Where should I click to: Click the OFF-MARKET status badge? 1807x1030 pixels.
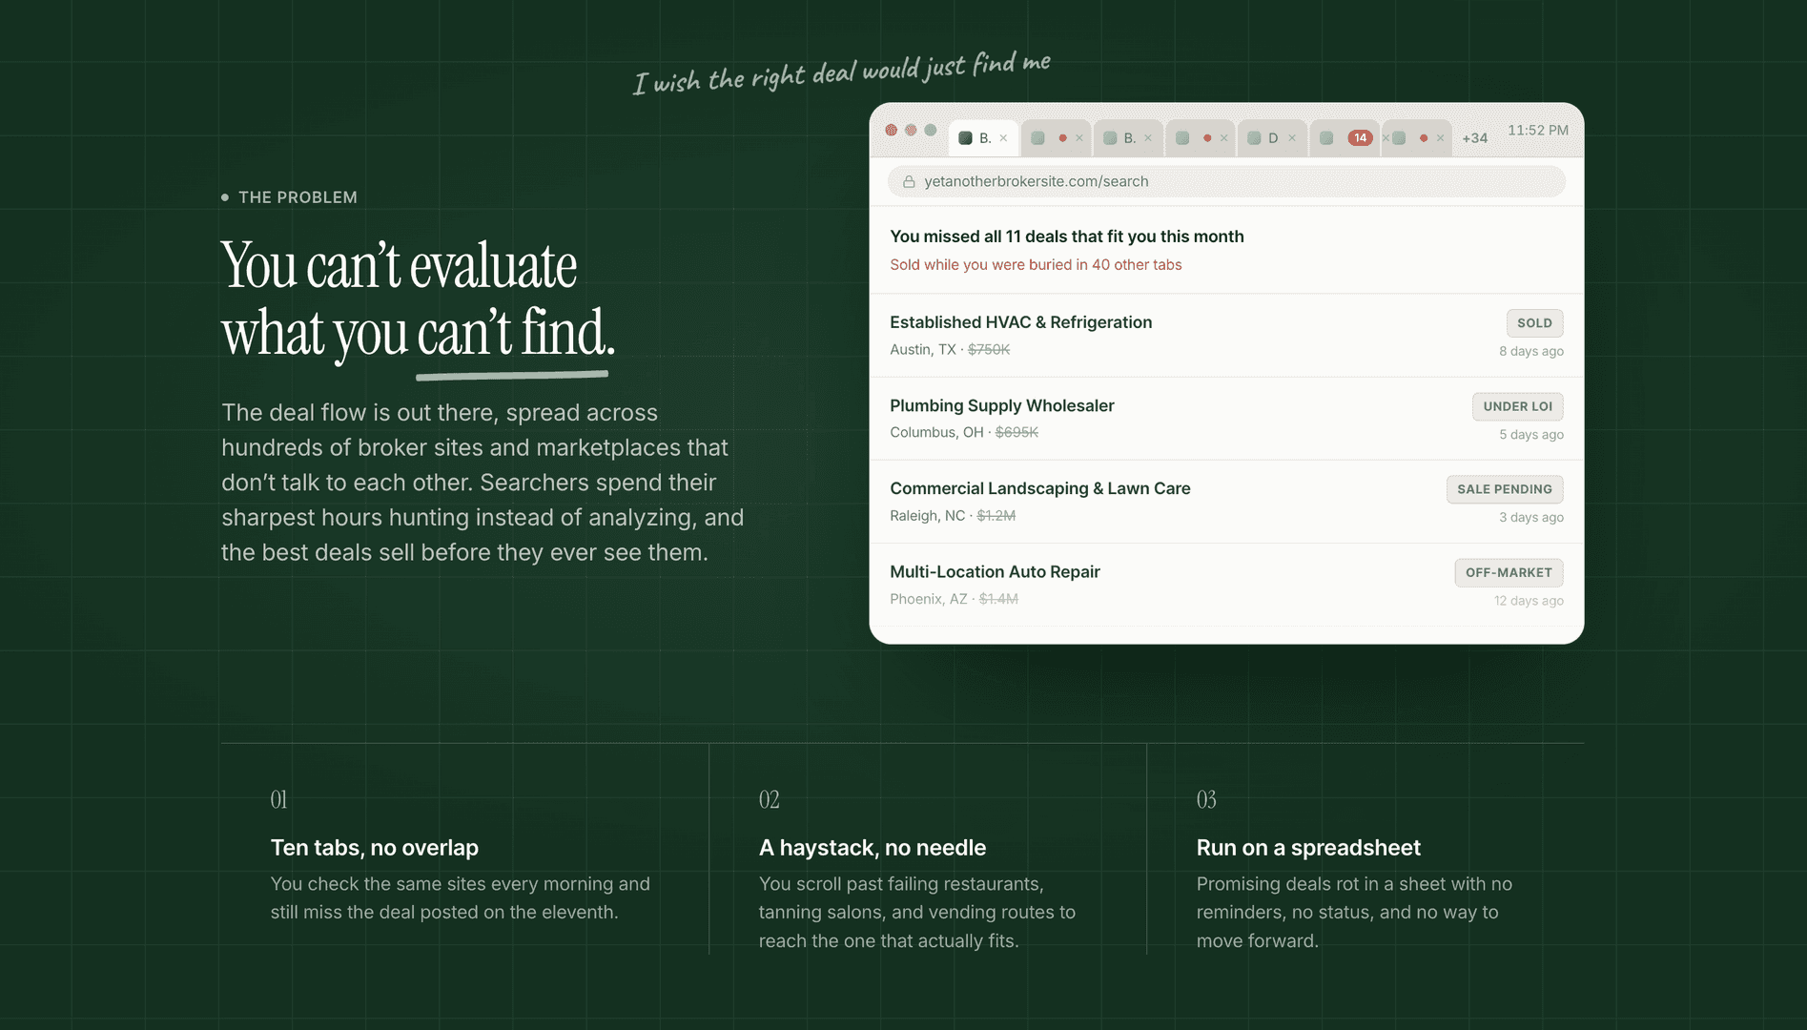click(1509, 572)
